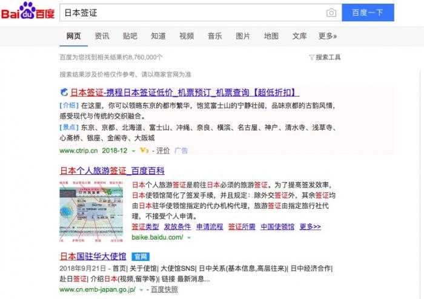424x299 pixels.
Task: Switch to the 知道 tab
Action: [x=158, y=36]
